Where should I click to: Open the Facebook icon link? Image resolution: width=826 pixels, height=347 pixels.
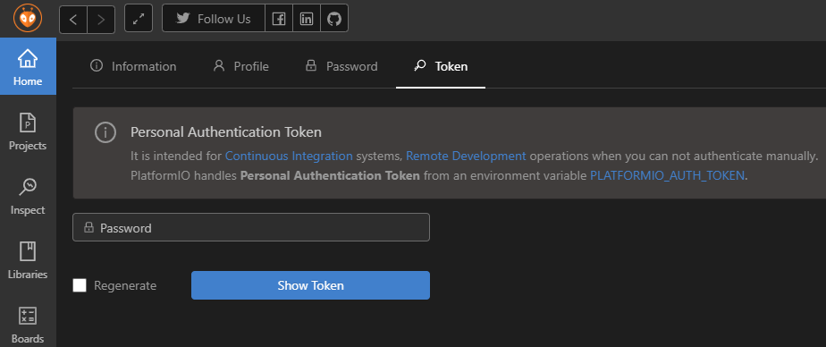click(x=279, y=19)
